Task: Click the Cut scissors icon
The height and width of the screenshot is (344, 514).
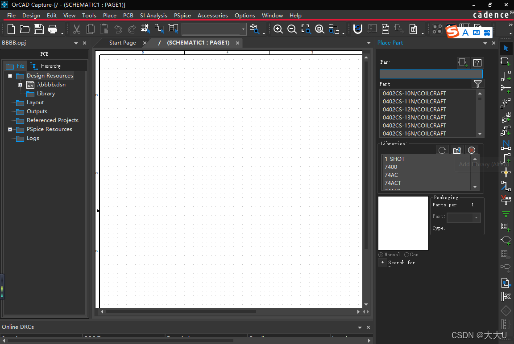Action: pyautogui.click(x=76, y=29)
